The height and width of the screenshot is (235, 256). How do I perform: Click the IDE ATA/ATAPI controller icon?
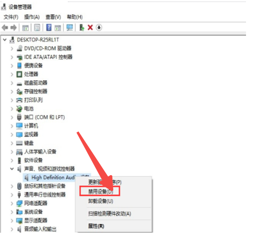click(x=19, y=57)
